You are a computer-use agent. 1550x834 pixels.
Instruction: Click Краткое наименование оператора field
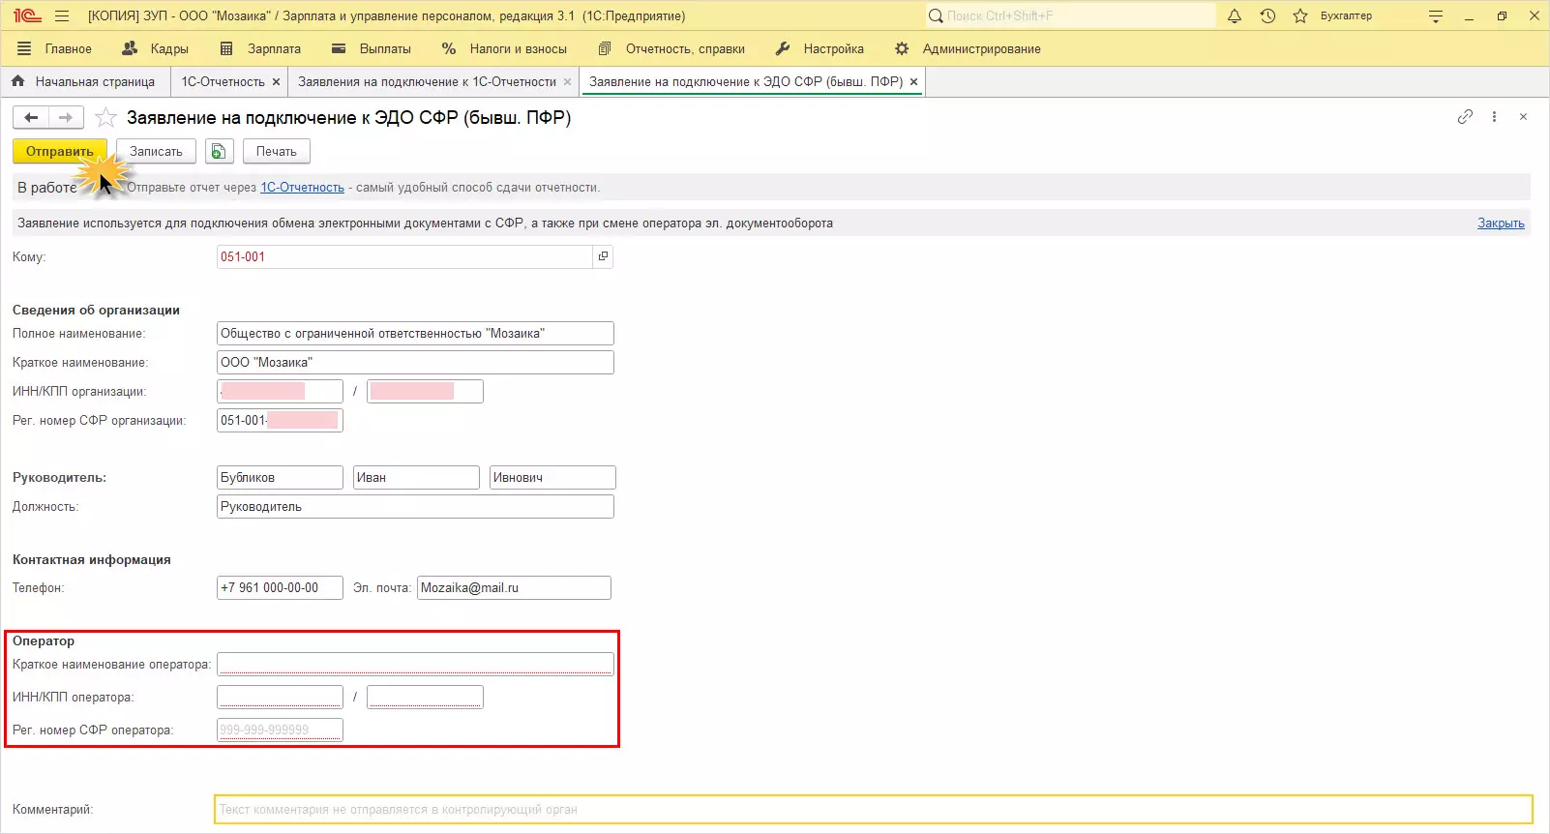pos(415,665)
